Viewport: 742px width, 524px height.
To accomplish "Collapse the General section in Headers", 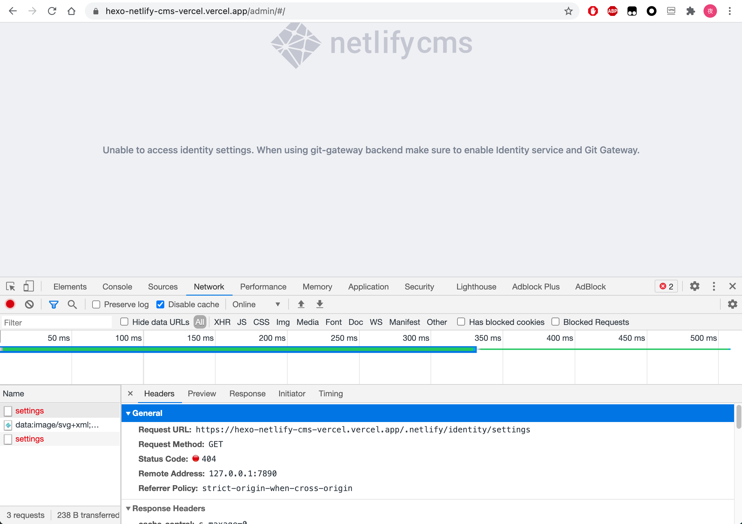I will (129, 413).
